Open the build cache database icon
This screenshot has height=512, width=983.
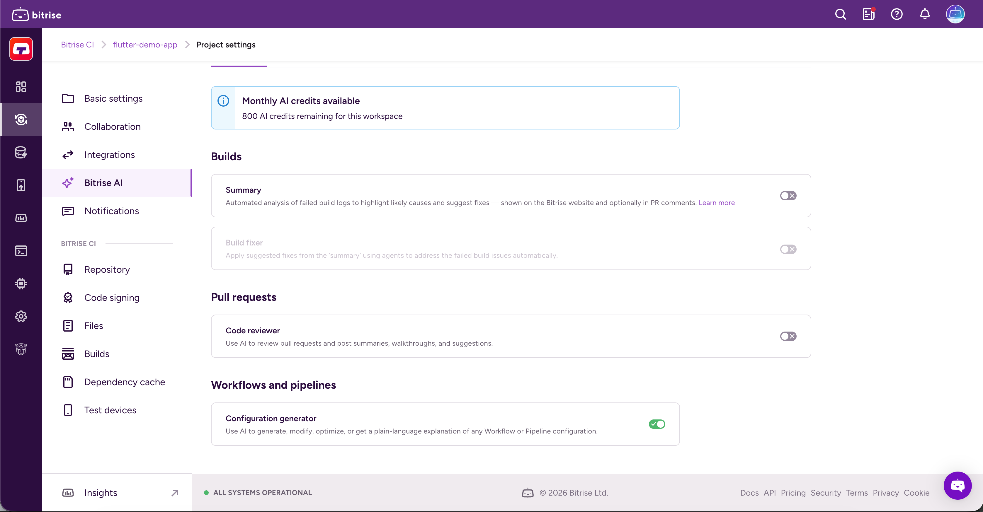pos(21,152)
